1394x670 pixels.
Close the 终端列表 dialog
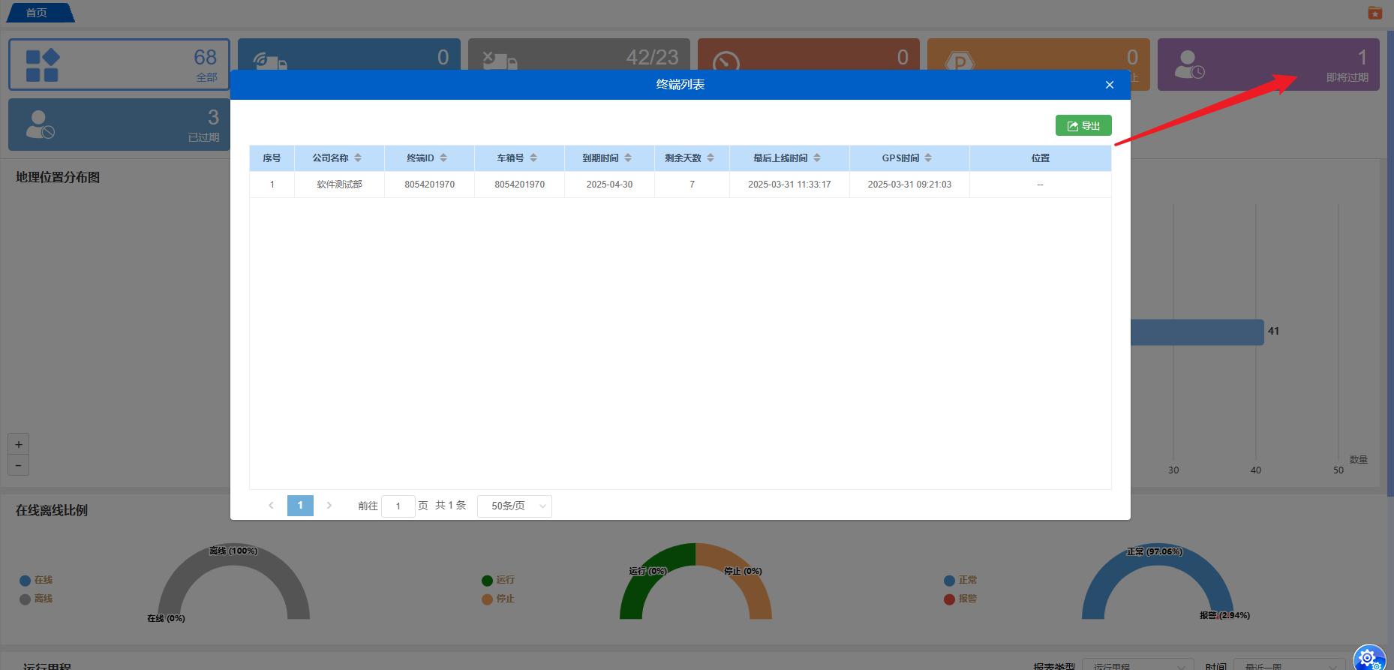click(x=1109, y=85)
